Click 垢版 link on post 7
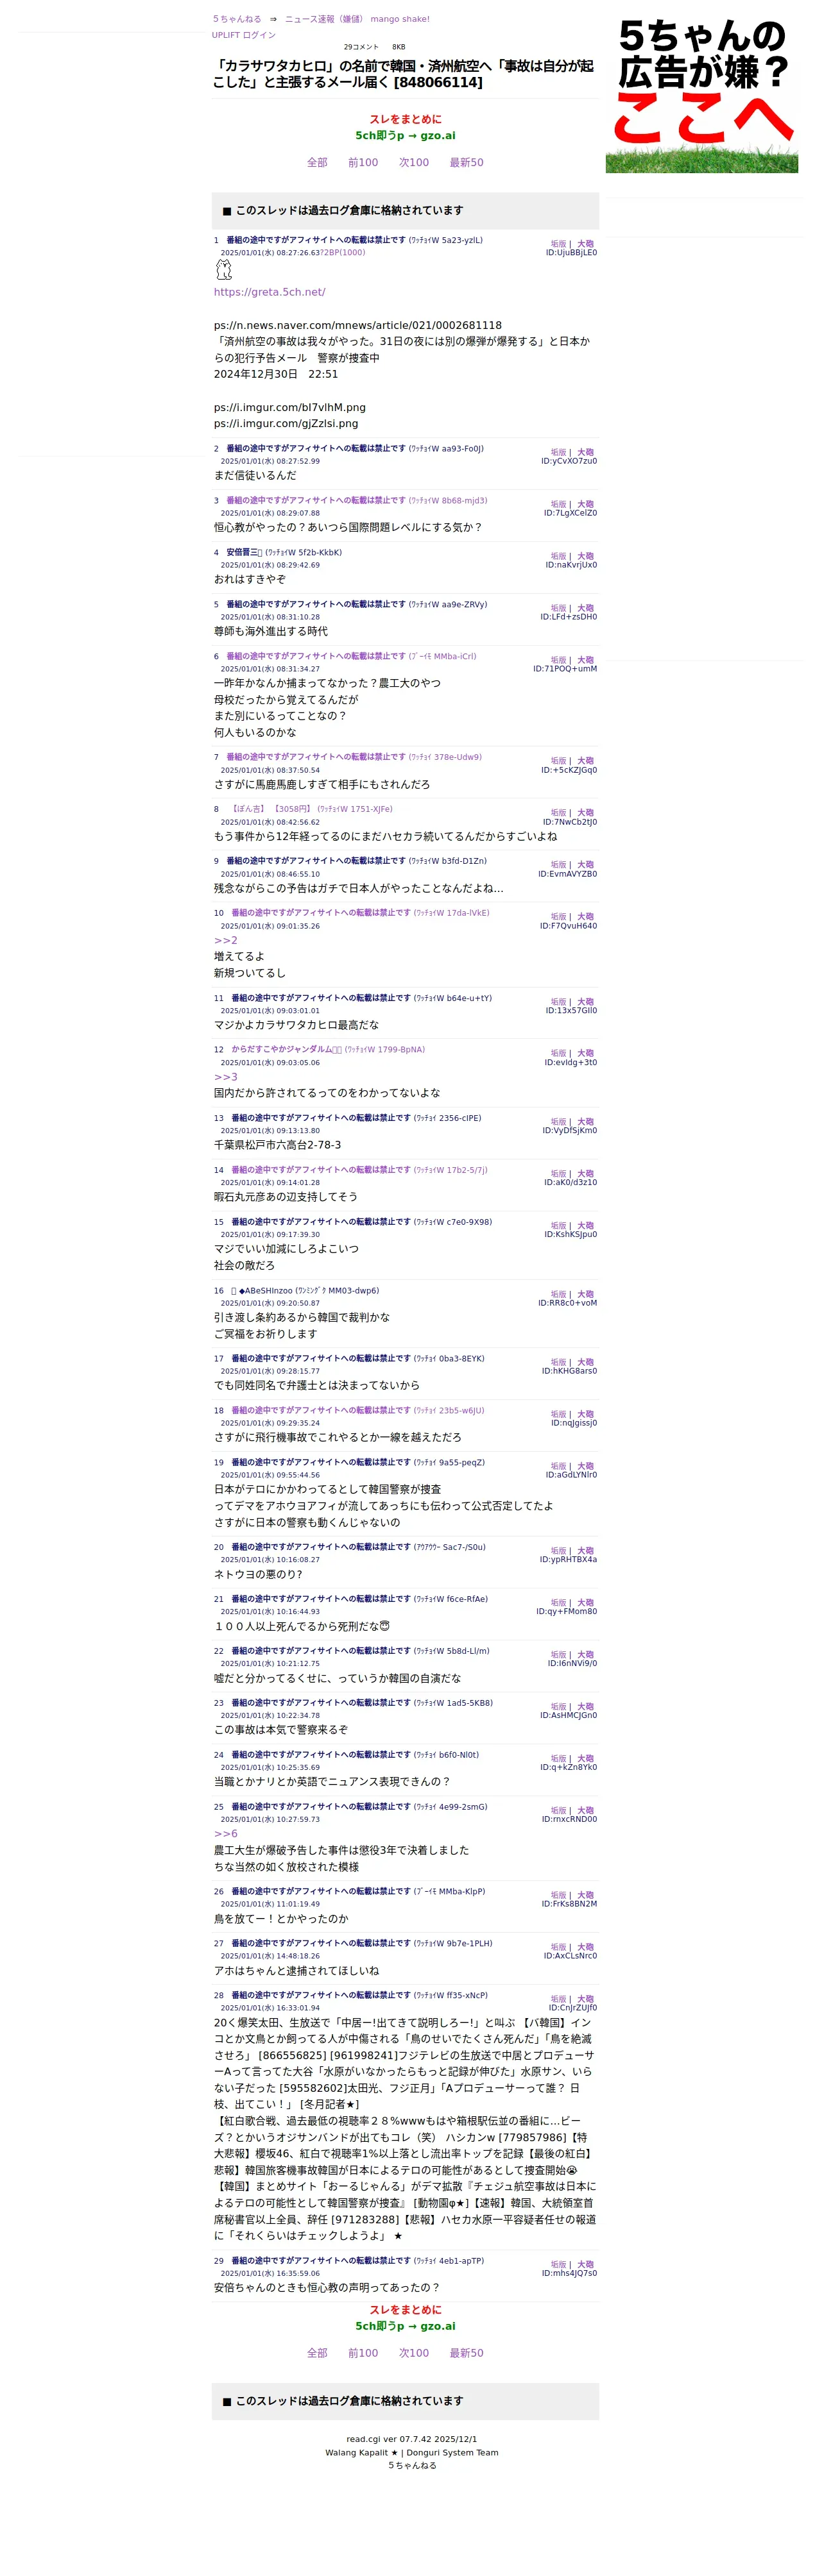This screenshot has width=824, height=2576. click(559, 761)
